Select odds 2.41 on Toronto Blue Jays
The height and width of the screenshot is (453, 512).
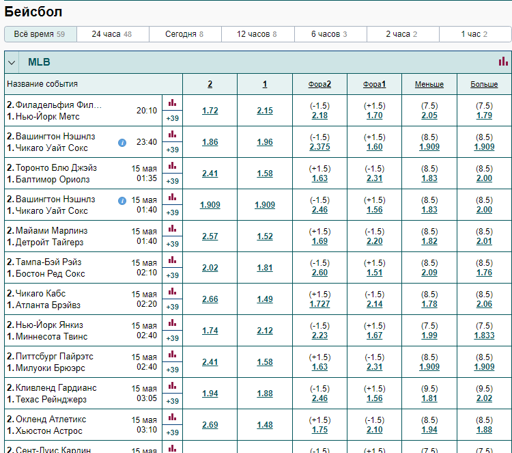click(x=210, y=174)
